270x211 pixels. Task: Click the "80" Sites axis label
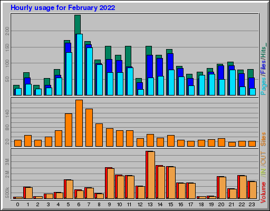(x=7, y=128)
